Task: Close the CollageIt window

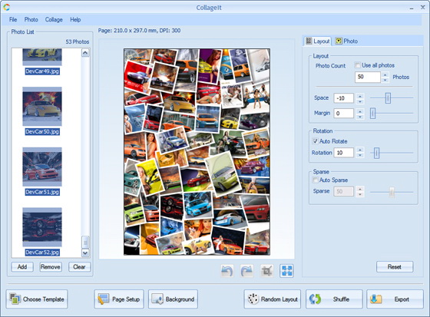Action: click(x=423, y=8)
